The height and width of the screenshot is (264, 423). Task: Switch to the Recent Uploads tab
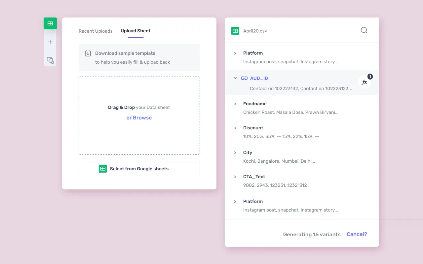pyautogui.click(x=96, y=31)
